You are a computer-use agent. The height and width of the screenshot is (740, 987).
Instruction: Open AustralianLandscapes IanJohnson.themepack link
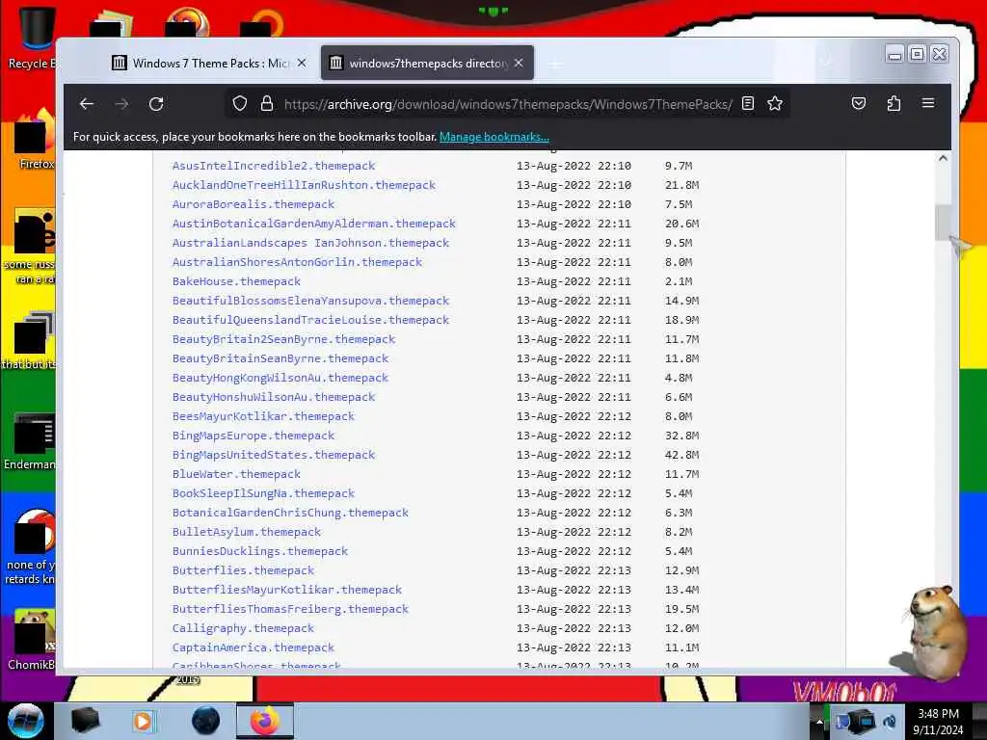(311, 243)
